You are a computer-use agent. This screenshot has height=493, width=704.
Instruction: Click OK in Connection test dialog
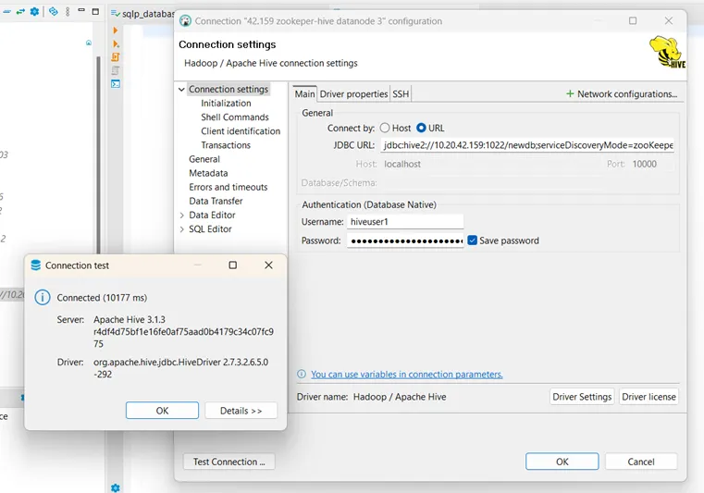[162, 411]
